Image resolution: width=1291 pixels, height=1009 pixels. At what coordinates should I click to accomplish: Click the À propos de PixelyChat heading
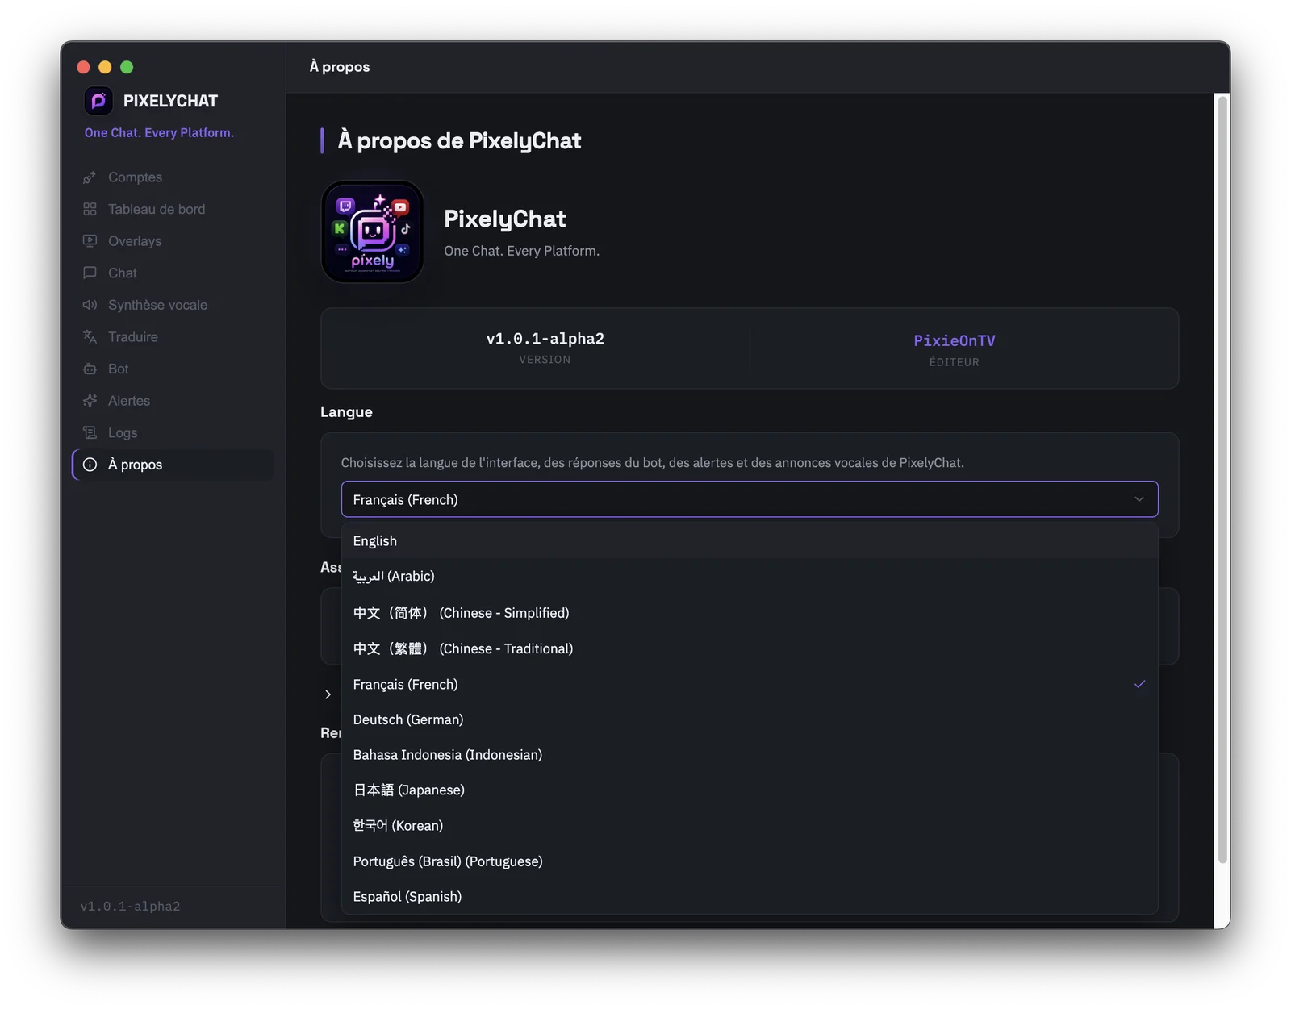(459, 140)
